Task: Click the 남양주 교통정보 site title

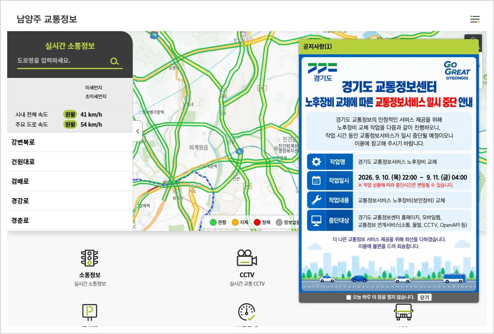Action: 47,19
